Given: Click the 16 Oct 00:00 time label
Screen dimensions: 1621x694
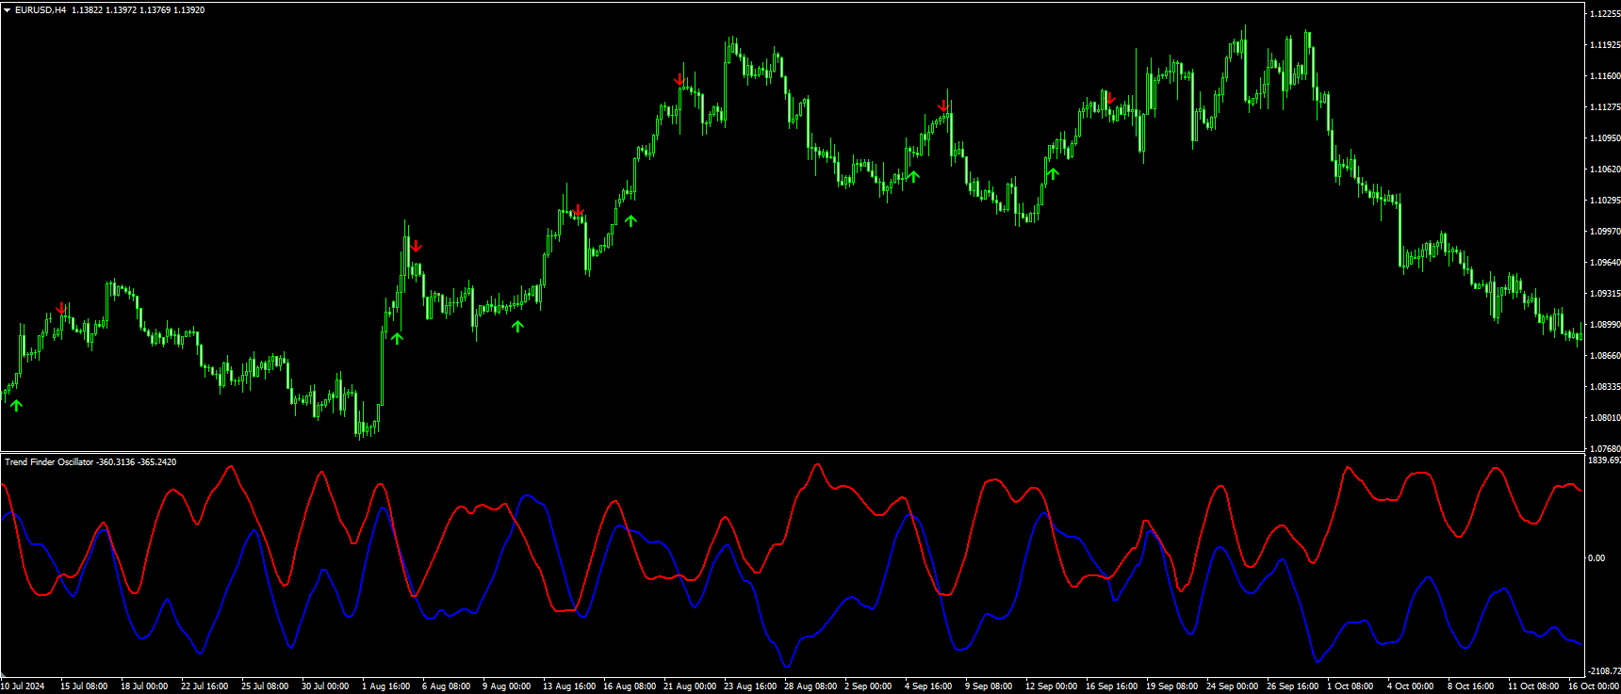Looking at the screenshot, I should tap(1595, 686).
